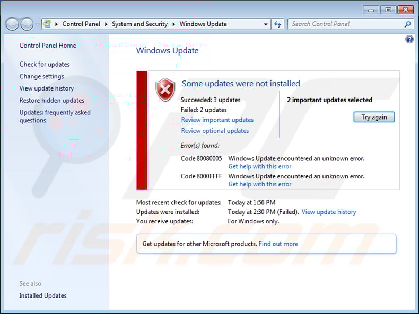
Task: Click the Forward navigation arrow button
Action: coord(27,24)
